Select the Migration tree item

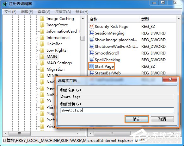coord(56,69)
